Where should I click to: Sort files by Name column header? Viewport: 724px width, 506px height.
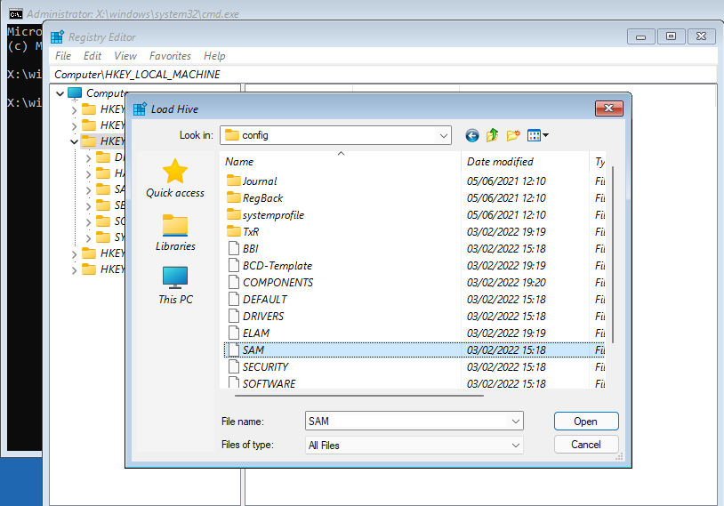click(x=341, y=162)
